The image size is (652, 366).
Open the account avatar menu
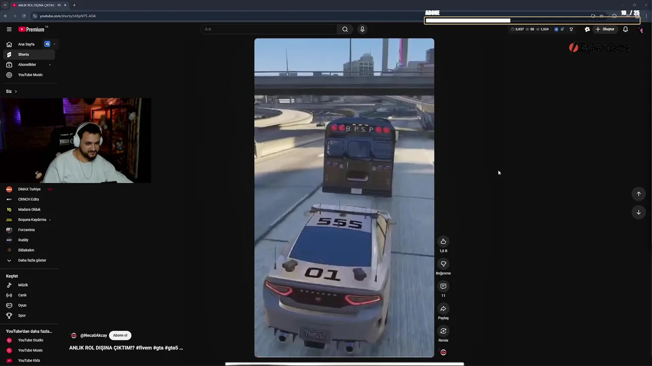click(641, 30)
